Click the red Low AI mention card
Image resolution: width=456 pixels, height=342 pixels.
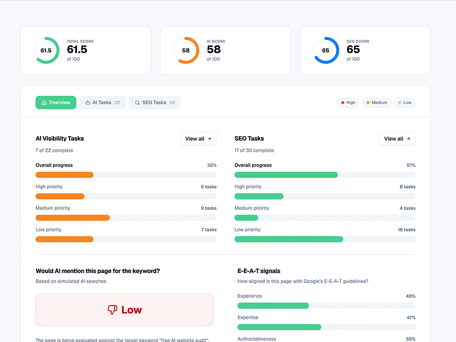pos(124,310)
